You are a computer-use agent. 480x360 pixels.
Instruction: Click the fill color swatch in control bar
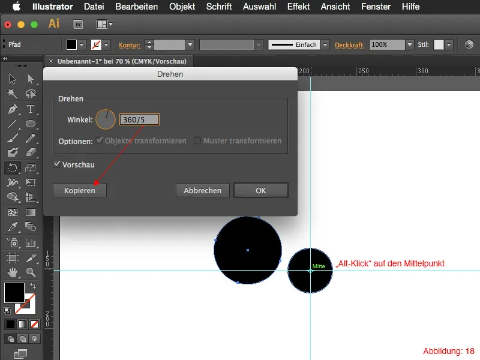(x=71, y=44)
